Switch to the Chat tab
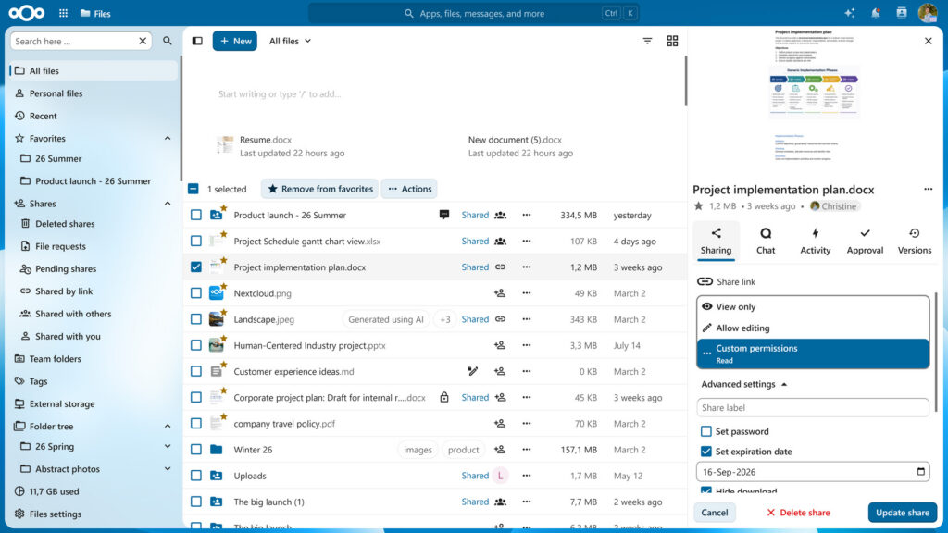The width and height of the screenshot is (948, 533). [766, 241]
